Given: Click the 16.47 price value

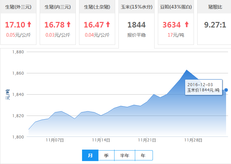Looking at the screenshot, I should [x=94, y=25].
